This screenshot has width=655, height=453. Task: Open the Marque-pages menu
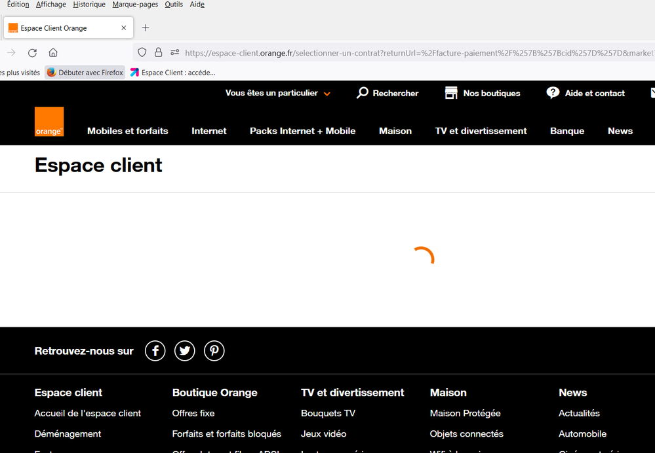[135, 5]
